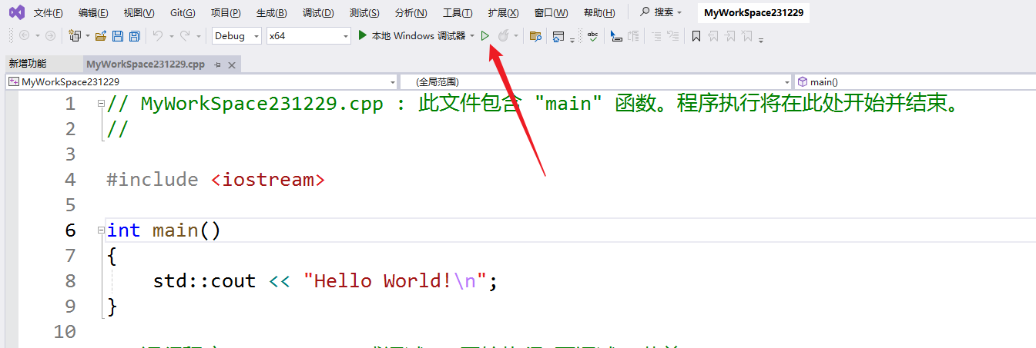Image resolution: width=1036 pixels, height=348 pixels.
Task: Close the MyWorkSpace231229.cpp tab
Action: (x=233, y=65)
